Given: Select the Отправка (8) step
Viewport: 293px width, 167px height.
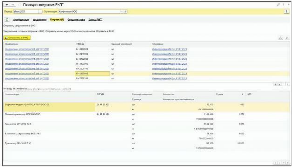Looking at the screenshot, I should pyautogui.click(x=57, y=20).
